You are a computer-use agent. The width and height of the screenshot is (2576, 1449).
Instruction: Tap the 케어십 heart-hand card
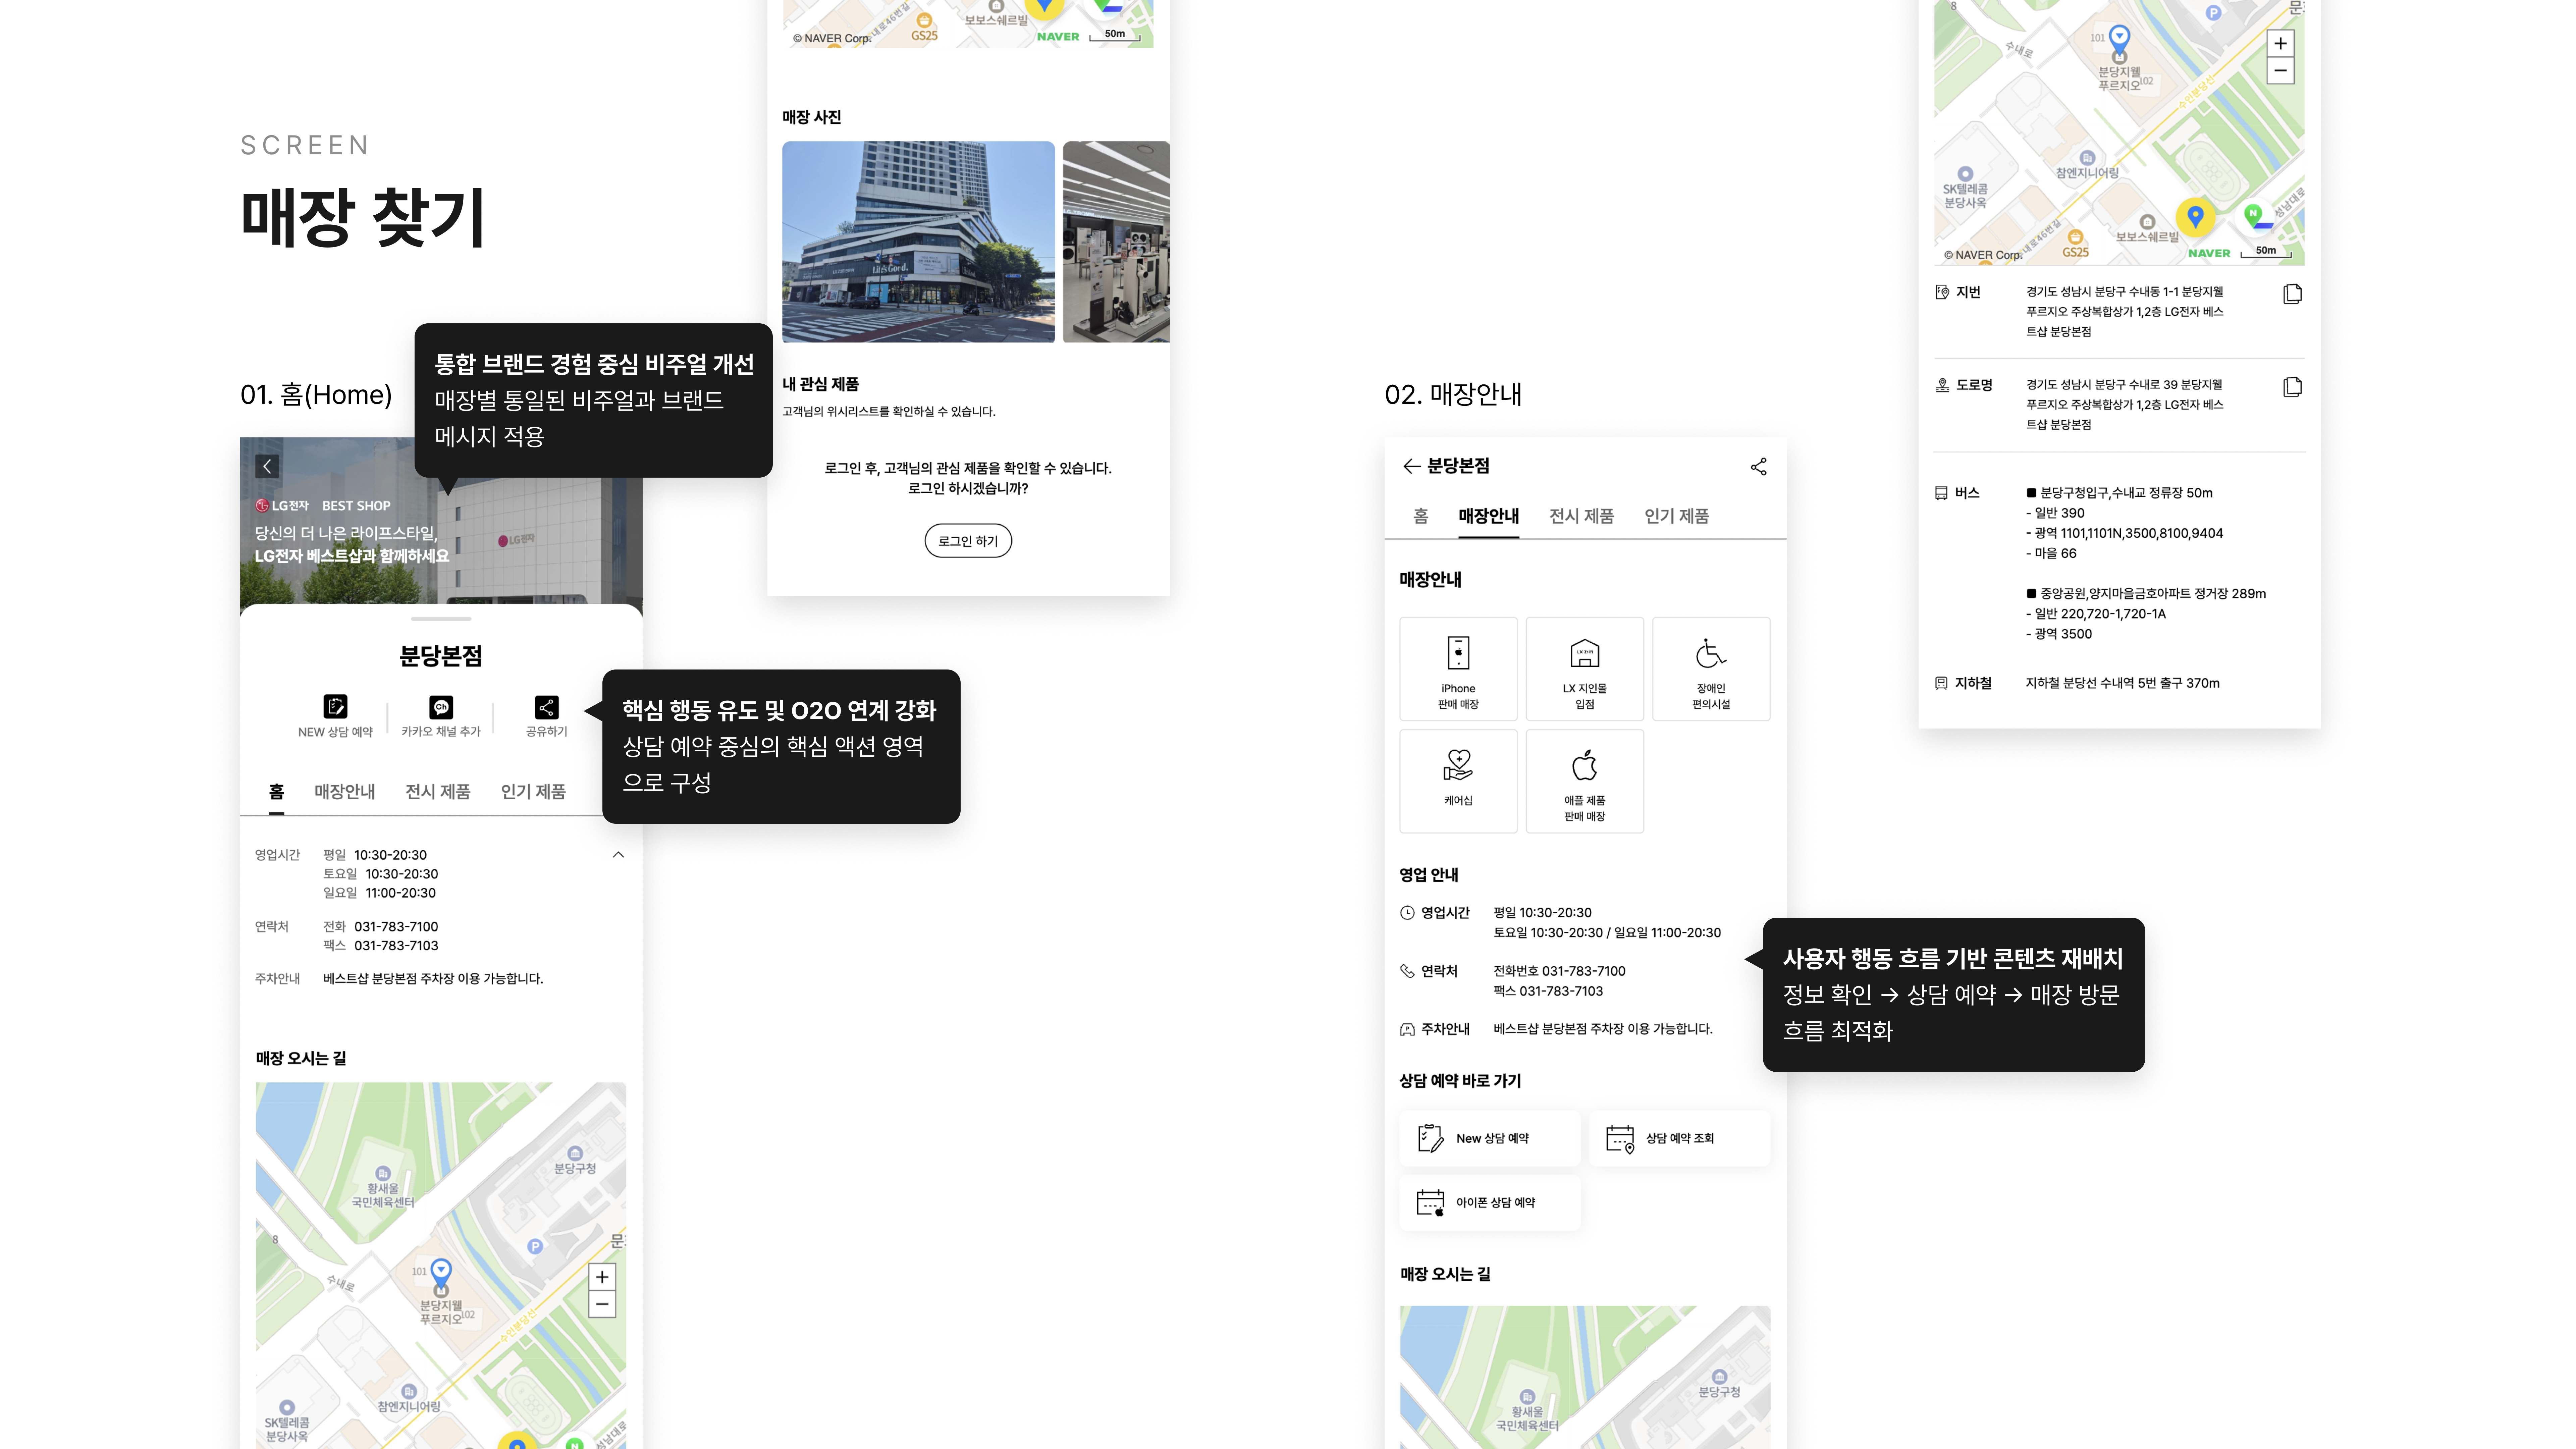click(x=1458, y=781)
